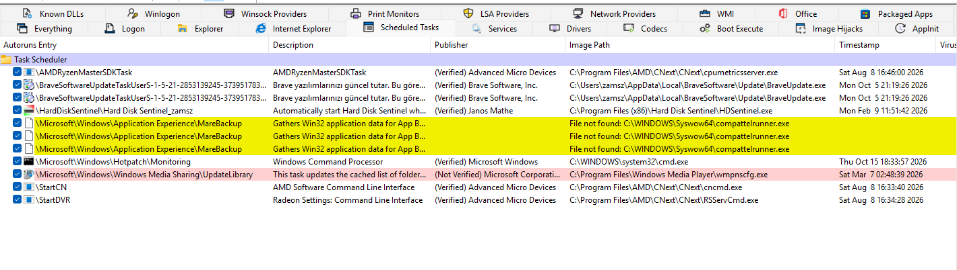Open the LSA Providers tab

tap(495, 13)
